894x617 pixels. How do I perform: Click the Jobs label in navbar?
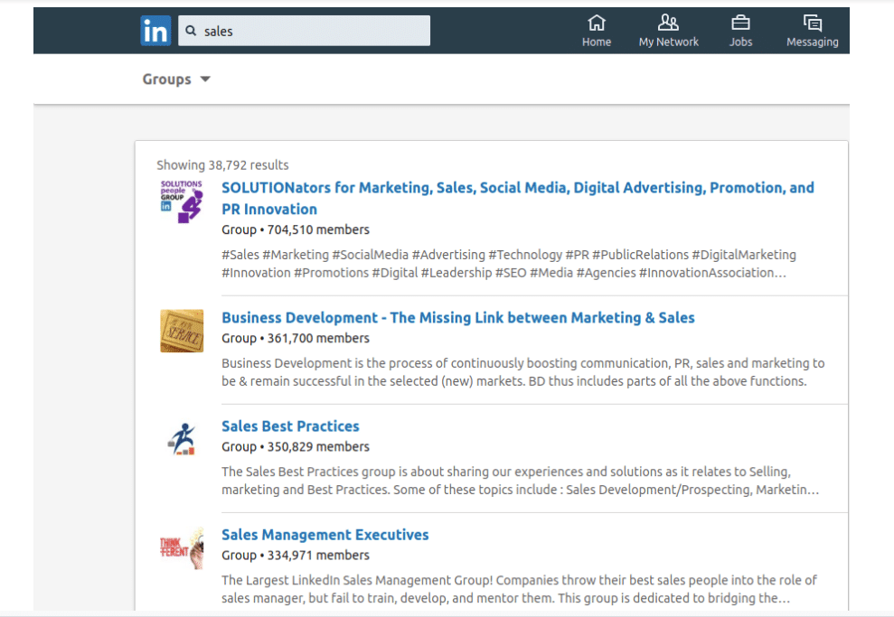[x=740, y=42]
